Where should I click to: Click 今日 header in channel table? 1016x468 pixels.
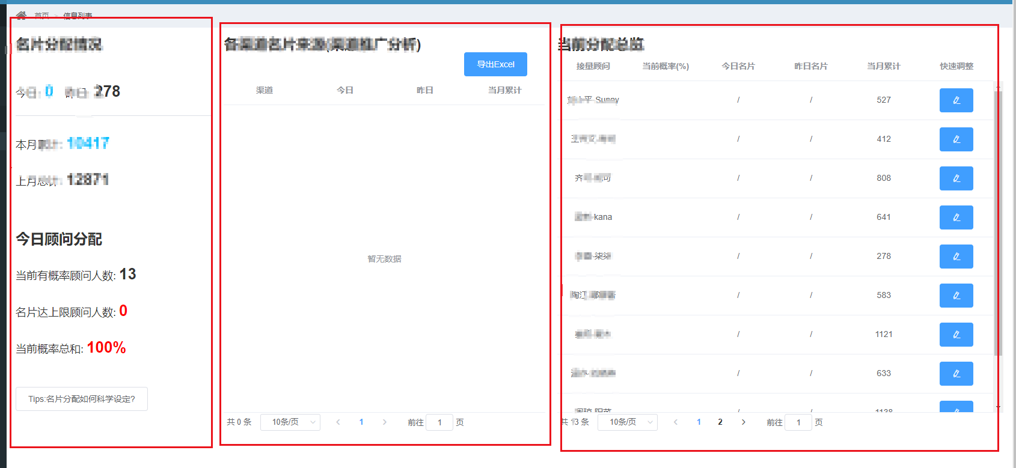pyautogui.click(x=345, y=90)
